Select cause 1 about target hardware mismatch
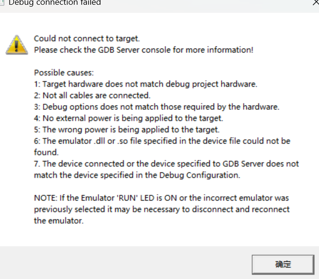The height and width of the screenshot is (279, 319). coord(146,84)
